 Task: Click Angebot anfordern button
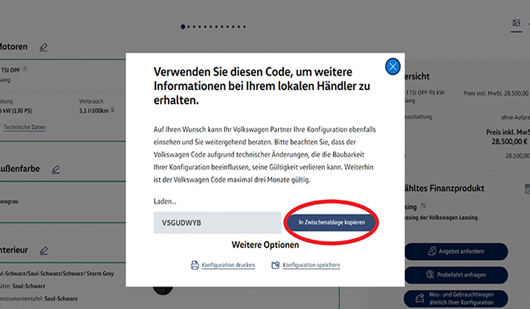(456, 251)
